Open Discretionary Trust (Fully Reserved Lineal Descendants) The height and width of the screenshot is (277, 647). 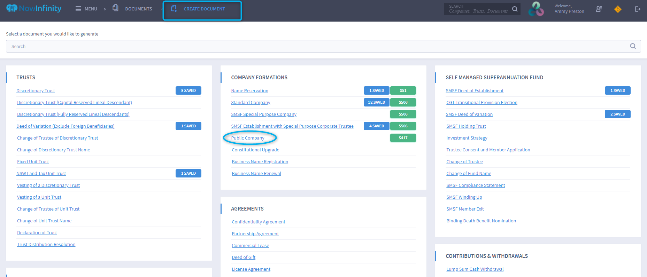tap(73, 114)
